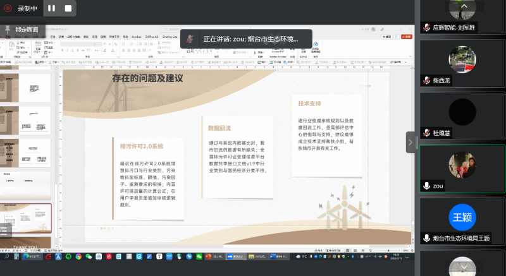Click the taskbar clock and date
The image size is (506, 276).
pos(395,256)
